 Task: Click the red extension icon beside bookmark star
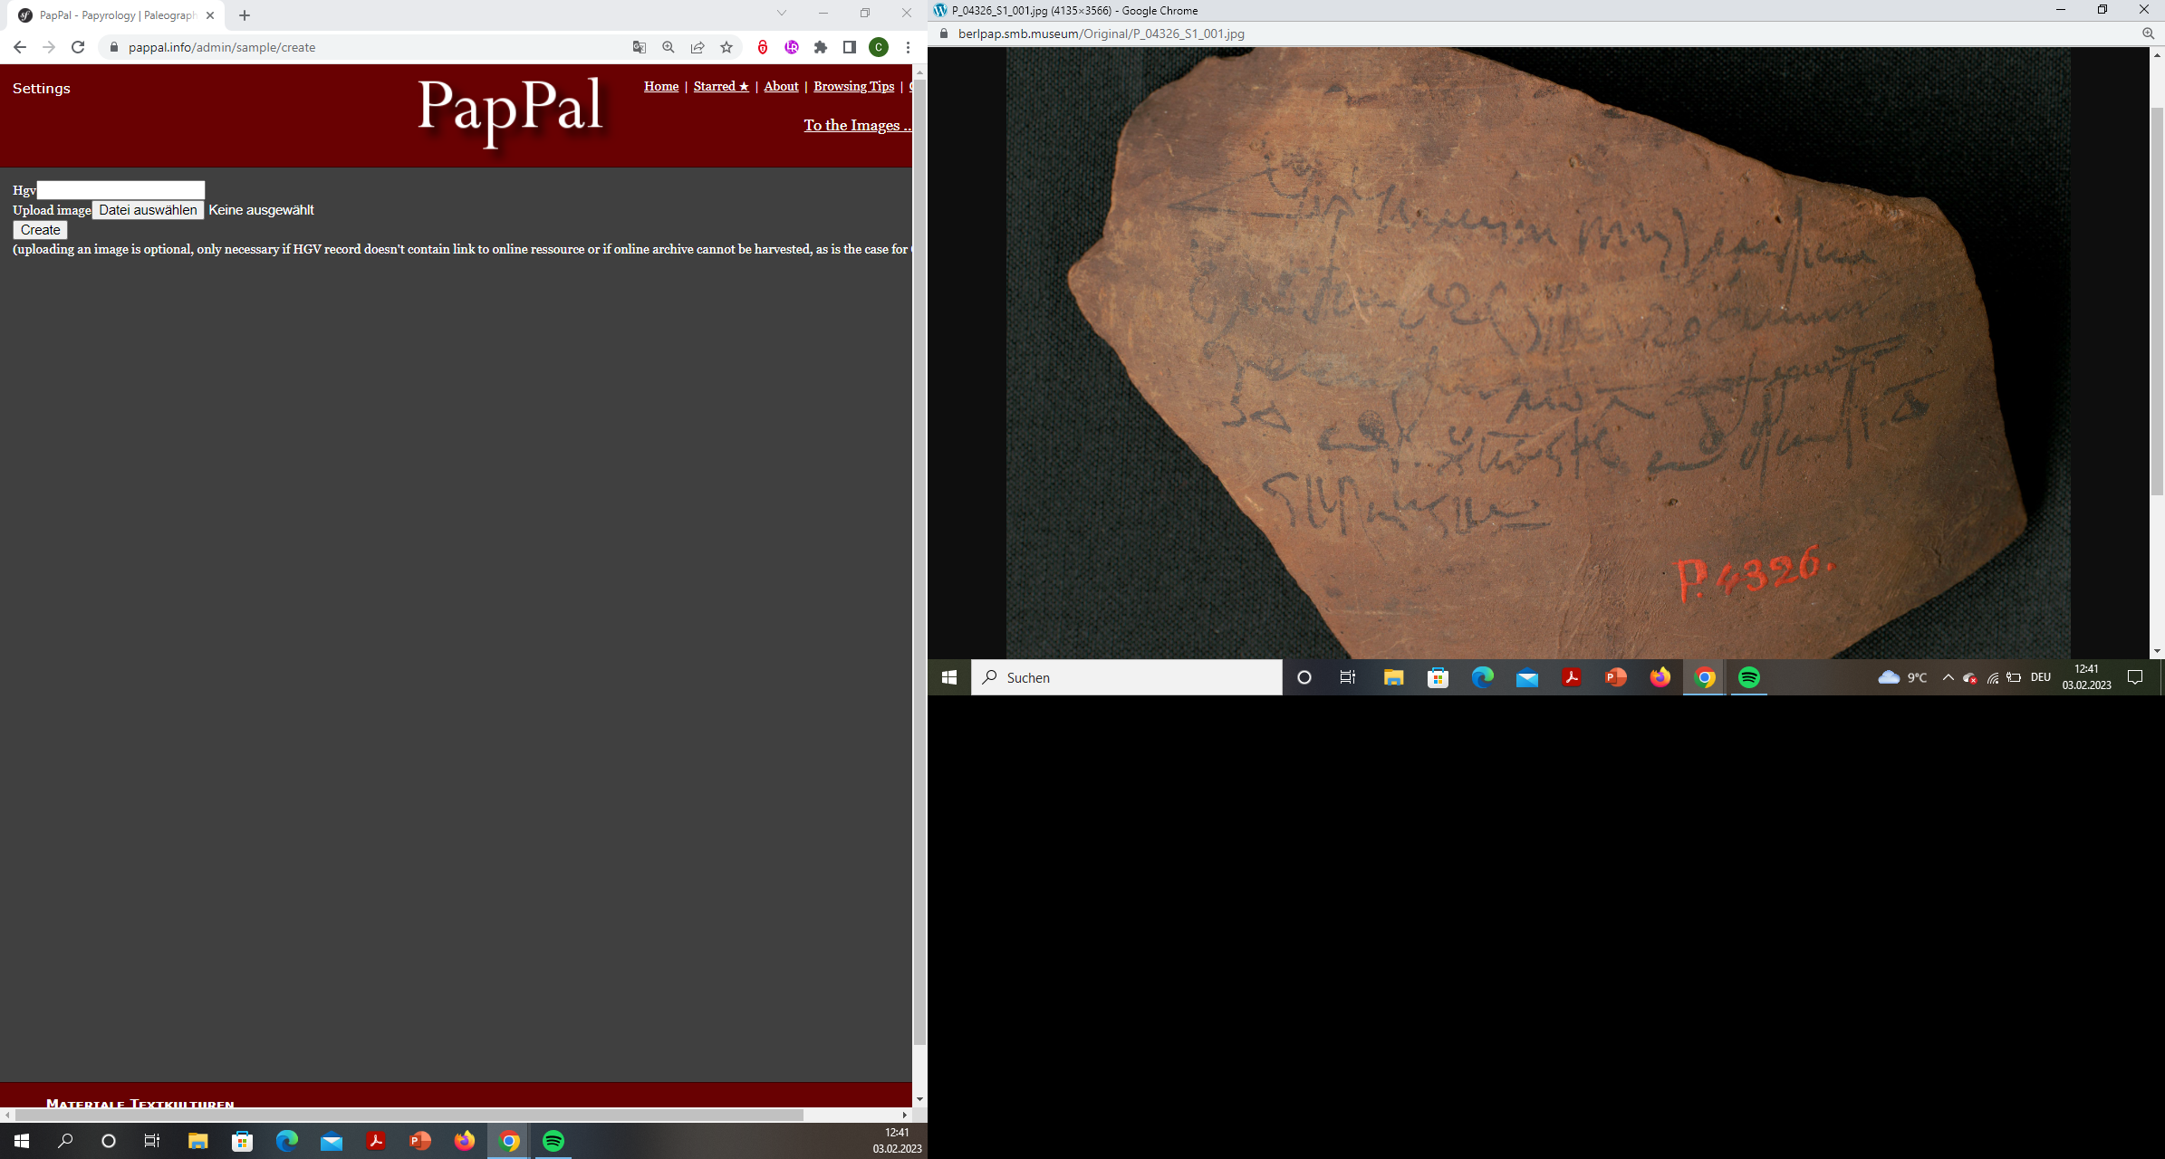pyautogui.click(x=763, y=47)
